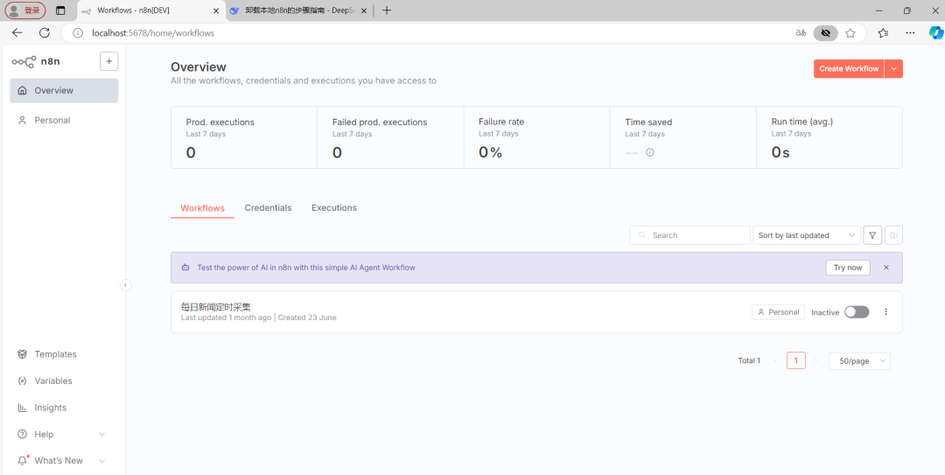This screenshot has width=945, height=475.
Task: Click Try now in the AI Agent banner
Action: 848,268
